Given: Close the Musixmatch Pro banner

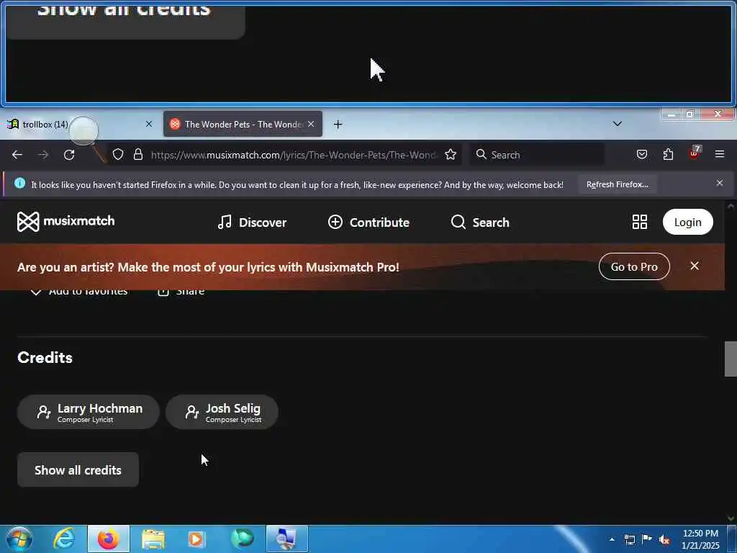Looking at the screenshot, I should (x=695, y=266).
